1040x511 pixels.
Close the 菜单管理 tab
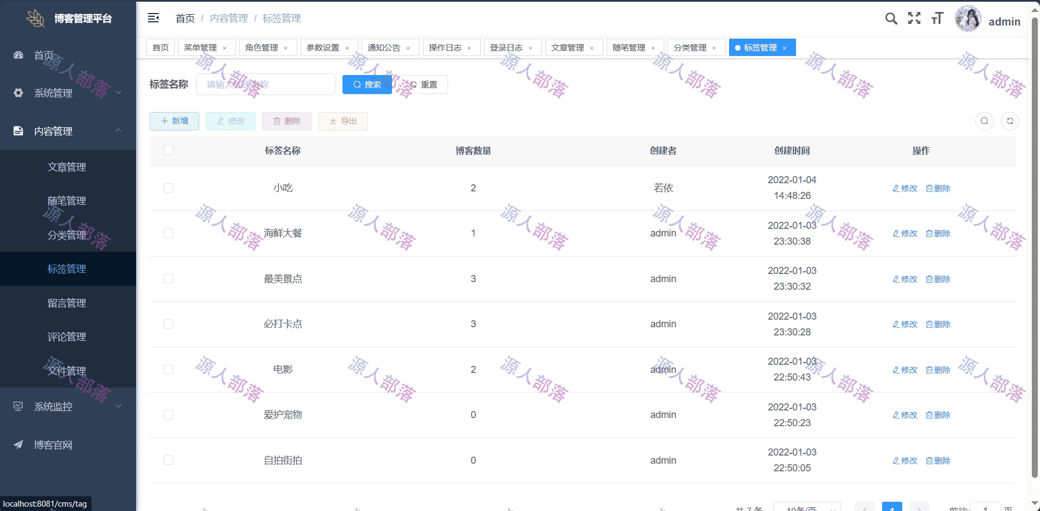(x=224, y=48)
